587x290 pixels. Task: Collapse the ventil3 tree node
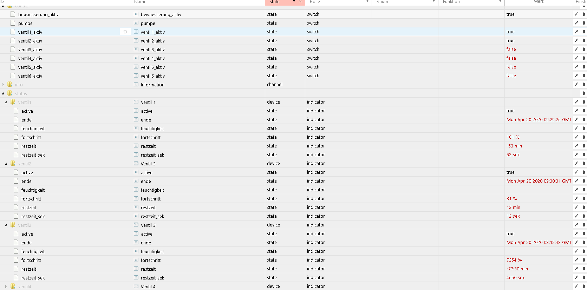coord(6,225)
